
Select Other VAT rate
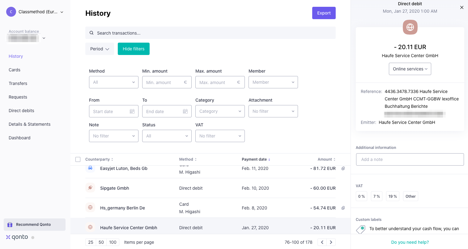click(x=411, y=196)
